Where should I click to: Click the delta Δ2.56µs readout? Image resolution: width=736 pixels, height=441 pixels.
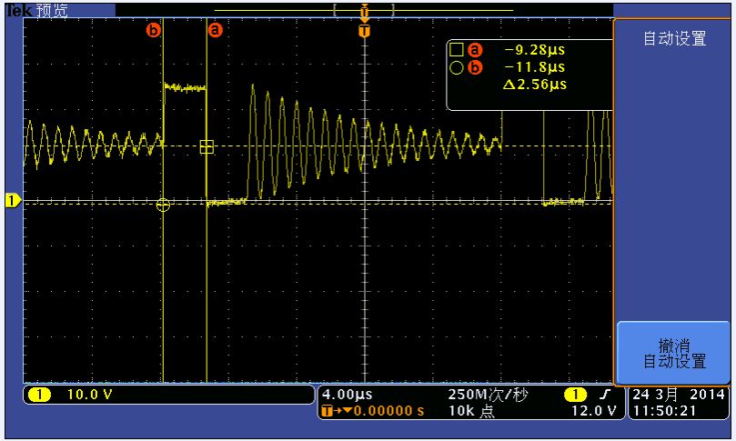pyautogui.click(x=535, y=85)
